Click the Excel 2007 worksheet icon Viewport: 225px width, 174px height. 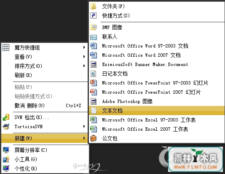tap(94, 129)
